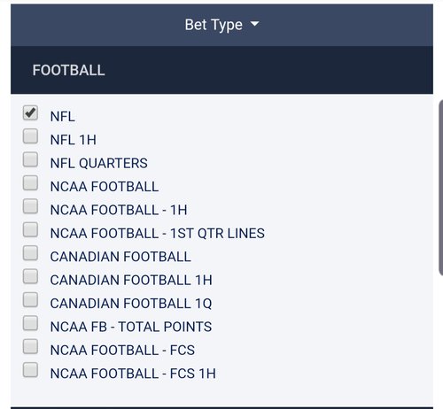This screenshot has height=409, width=443.
Task: Tick the CANADIAN FOOTBALL checkbox
Action: click(30, 253)
